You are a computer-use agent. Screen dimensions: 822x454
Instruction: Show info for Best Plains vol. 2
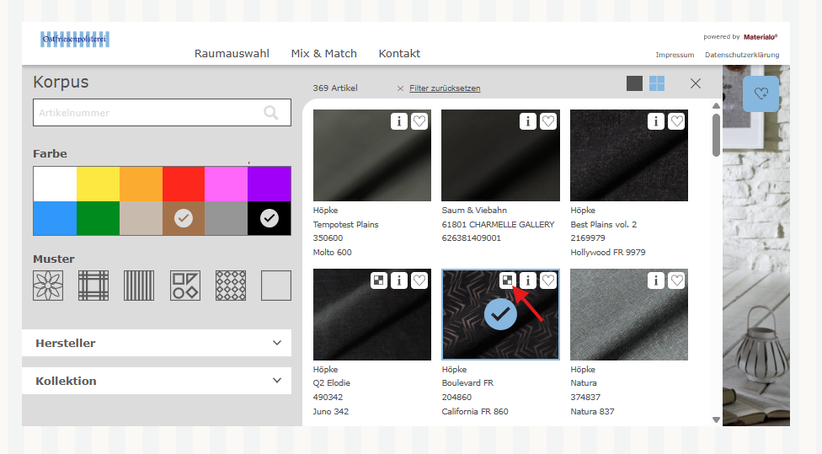point(656,121)
